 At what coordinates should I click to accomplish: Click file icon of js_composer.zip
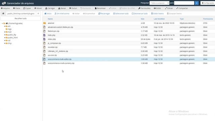(x=44, y=43)
